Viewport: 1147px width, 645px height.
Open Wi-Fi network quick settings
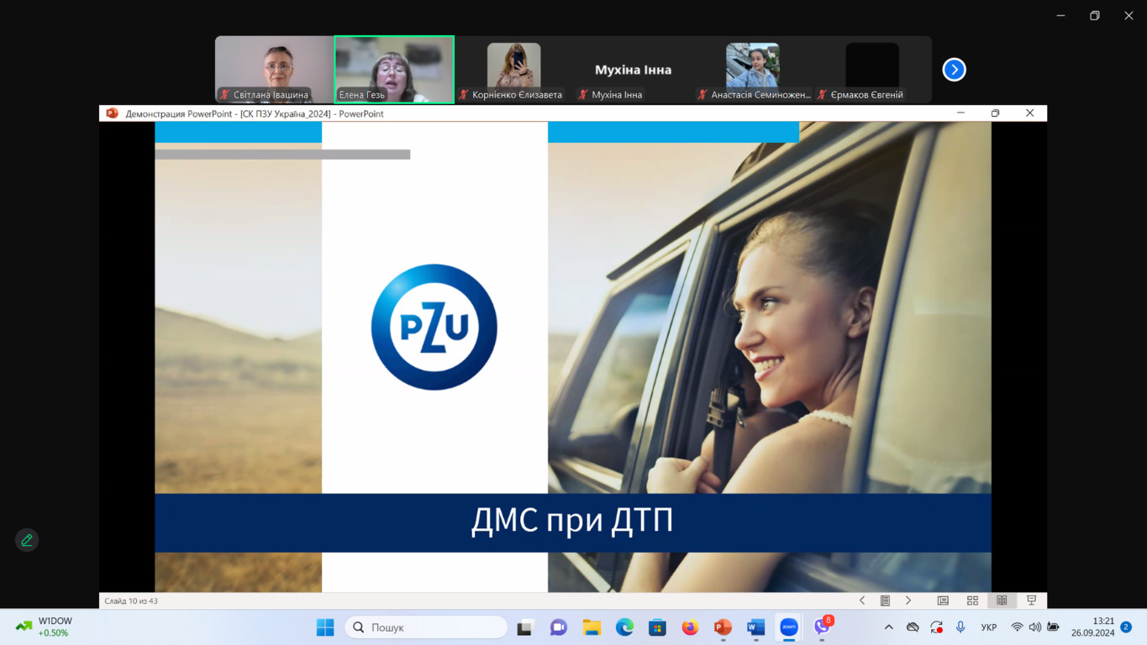click(x=1017, y=627)
